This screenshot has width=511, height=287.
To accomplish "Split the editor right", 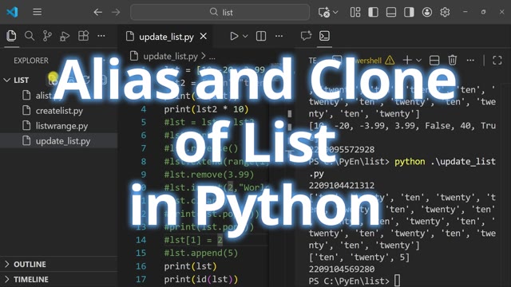I will pyautogui.click(x=261, y=36).
